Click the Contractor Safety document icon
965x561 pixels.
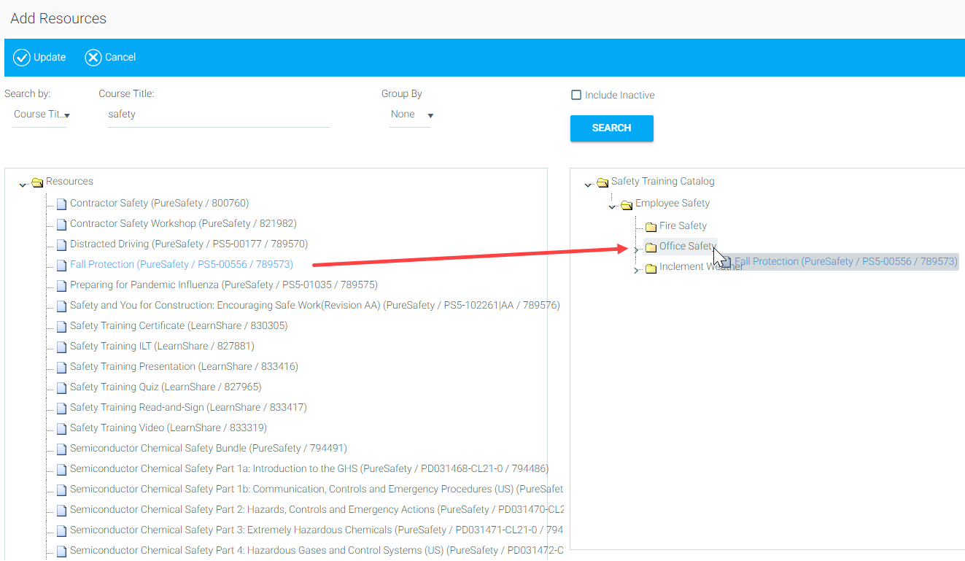(61, 204)
